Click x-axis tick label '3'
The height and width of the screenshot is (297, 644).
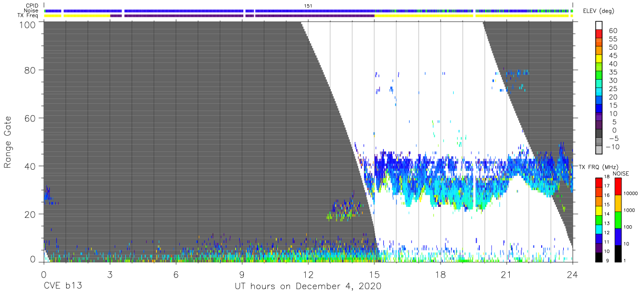[x=110, y=274]
